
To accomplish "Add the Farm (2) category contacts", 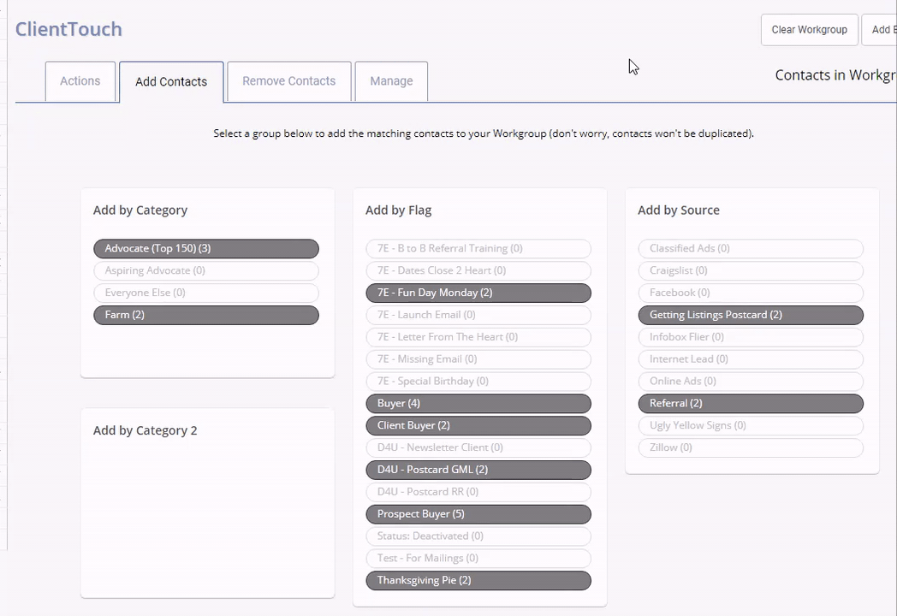I will pos(205,315).
